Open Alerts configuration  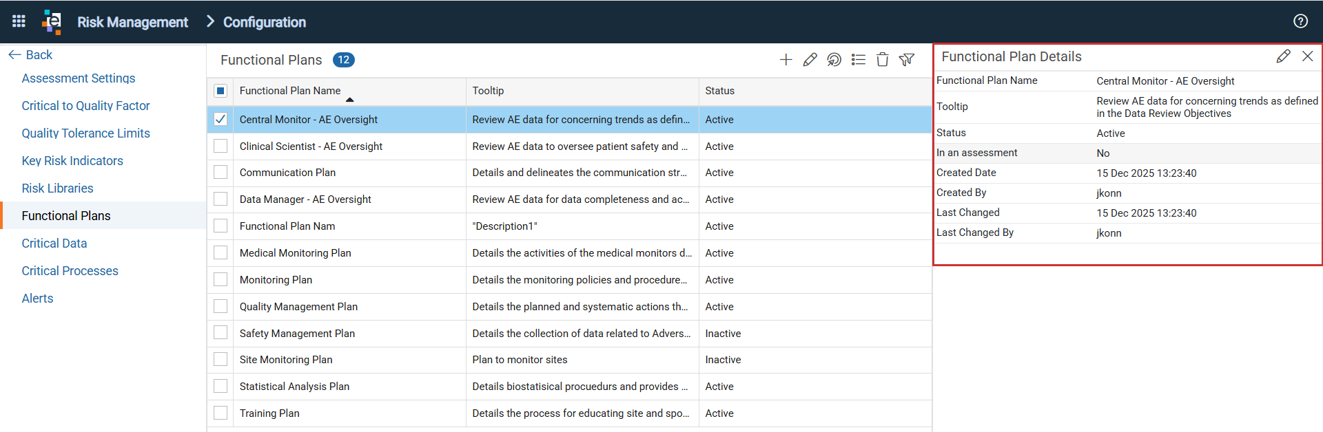tap(37, 299)
